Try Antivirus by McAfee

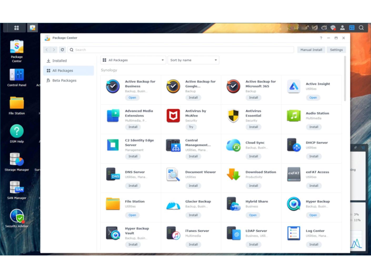191,127
